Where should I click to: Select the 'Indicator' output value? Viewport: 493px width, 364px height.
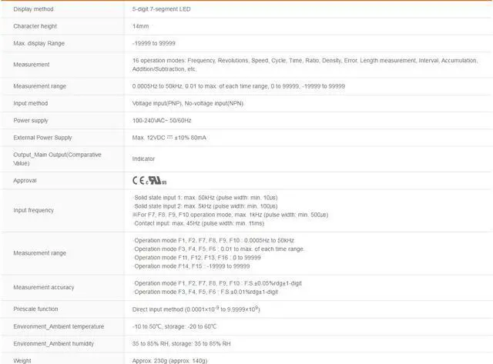pos(143,159)
